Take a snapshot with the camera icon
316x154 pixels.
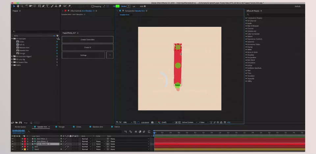pos(152,122)
